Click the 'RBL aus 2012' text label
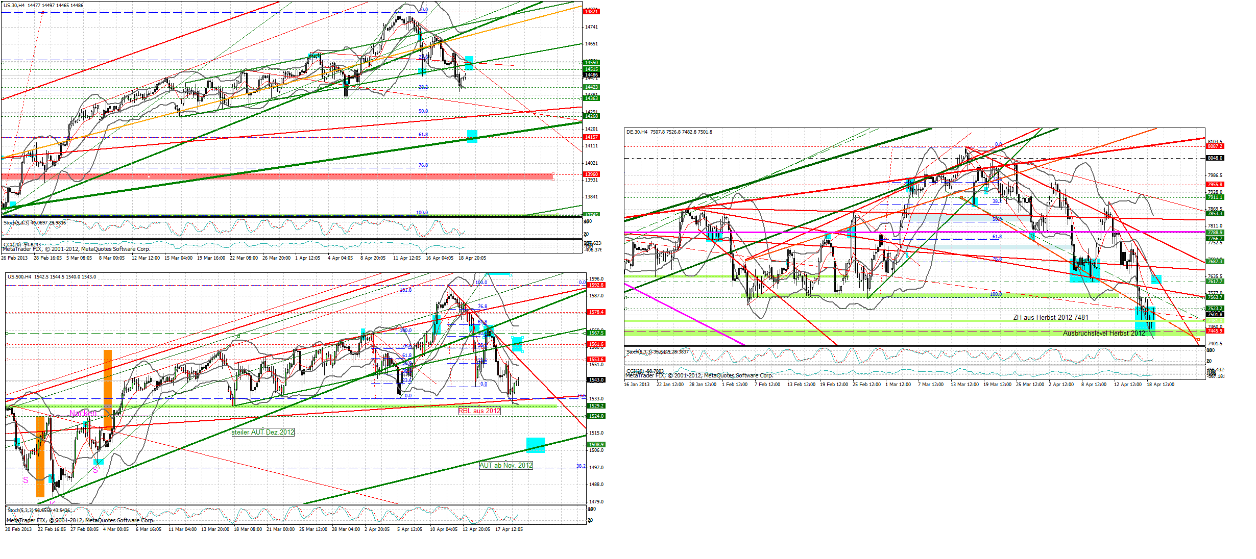1256x559 pixels. 479,411
